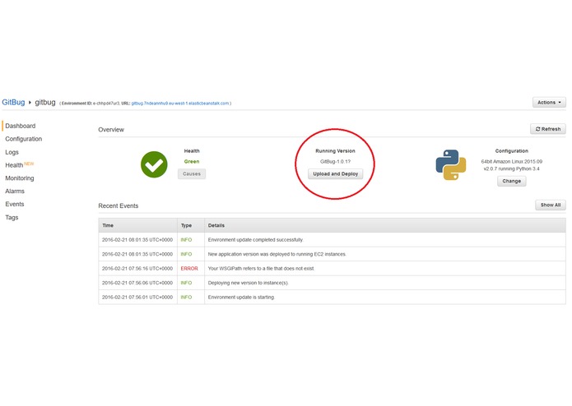Click the Change configuration button
The height and width of the screenshot is (406, 572).
click(x=511, y=181)
